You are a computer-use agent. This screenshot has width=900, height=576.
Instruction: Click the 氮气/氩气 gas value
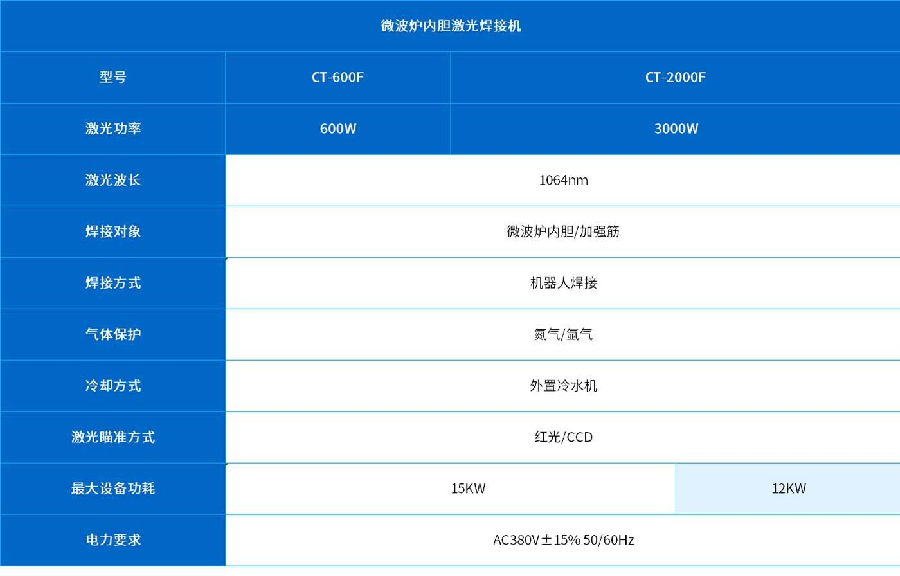pyautogui.click(x=562, y=334)
